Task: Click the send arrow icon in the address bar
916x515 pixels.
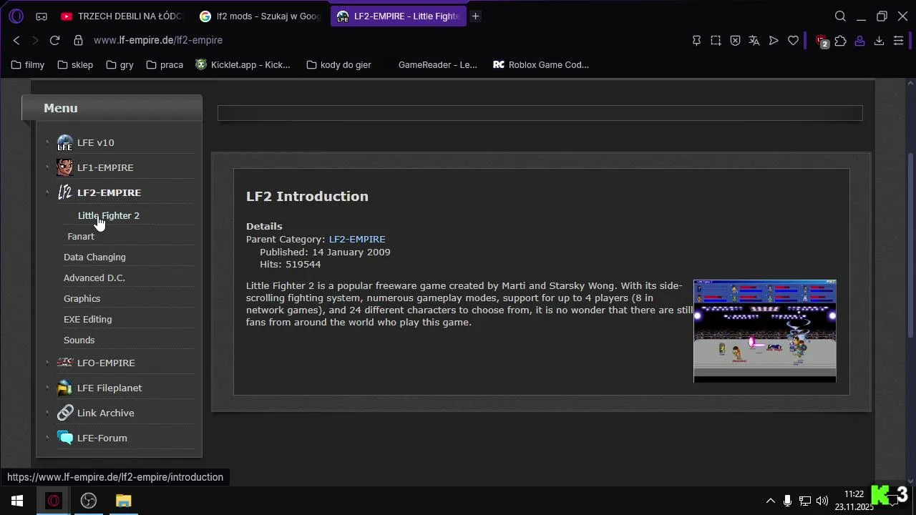Action: tap(774, 41)
